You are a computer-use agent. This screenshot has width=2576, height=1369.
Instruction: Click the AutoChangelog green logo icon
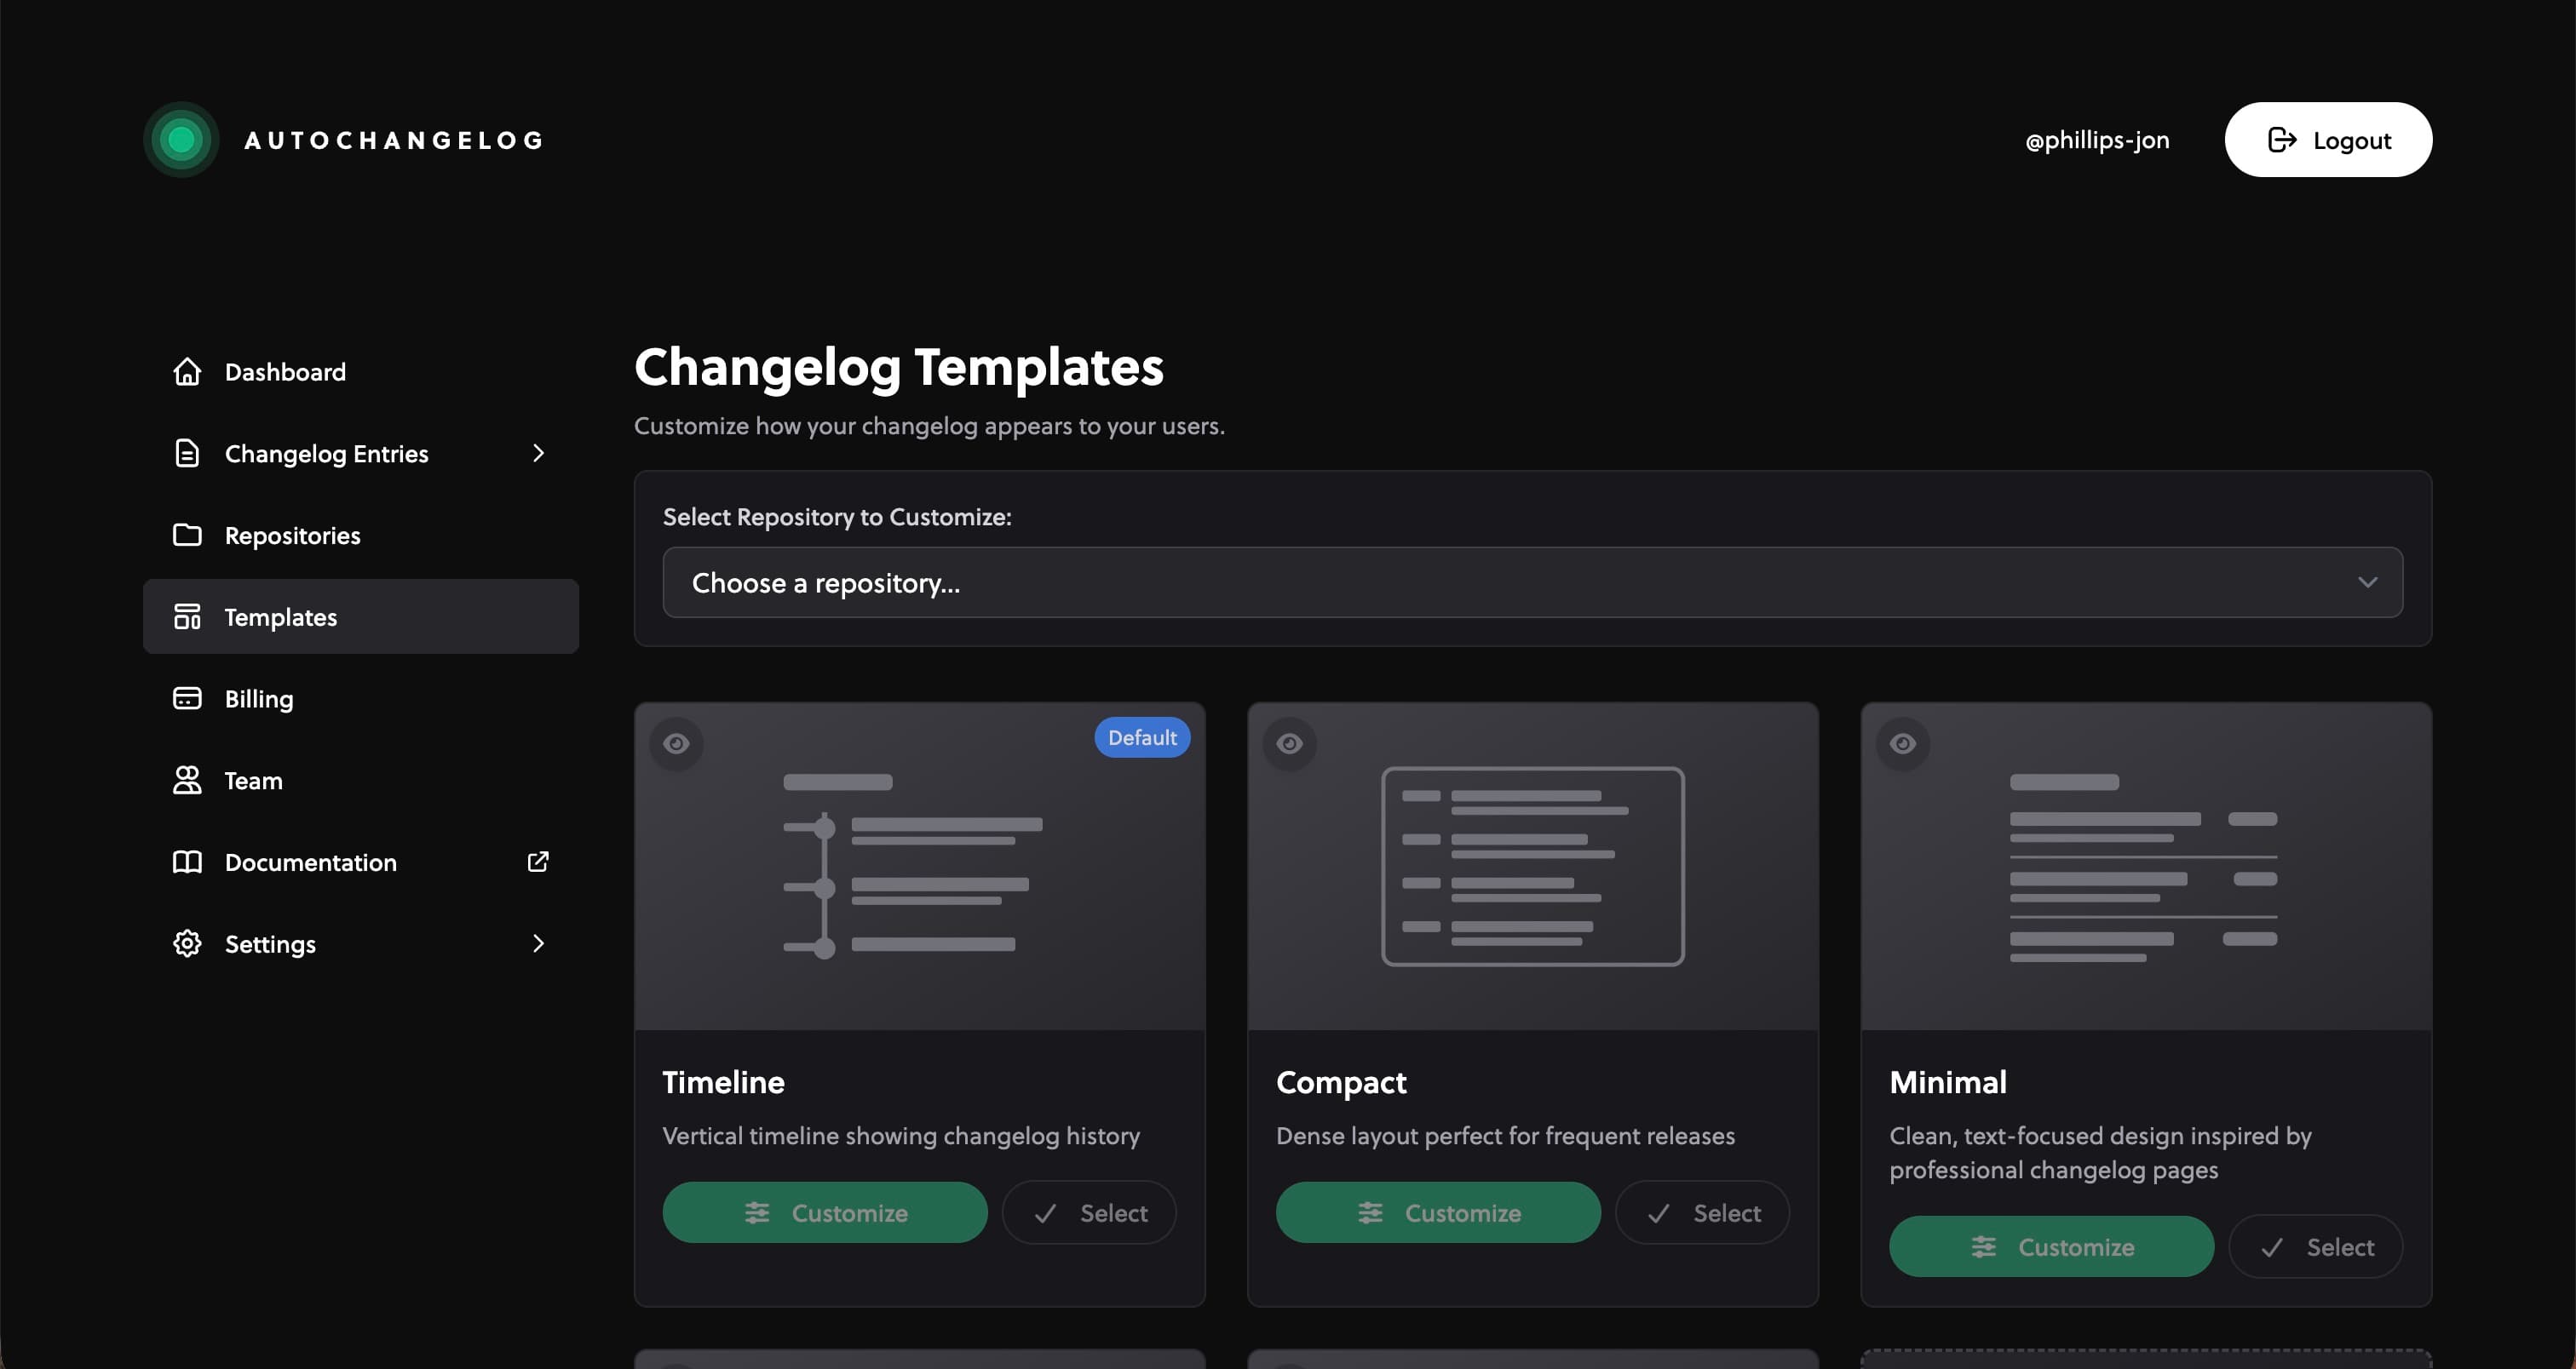point(181,140)
